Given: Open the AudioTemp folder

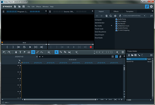Looking at the screenshot, I should pos(121,19).
